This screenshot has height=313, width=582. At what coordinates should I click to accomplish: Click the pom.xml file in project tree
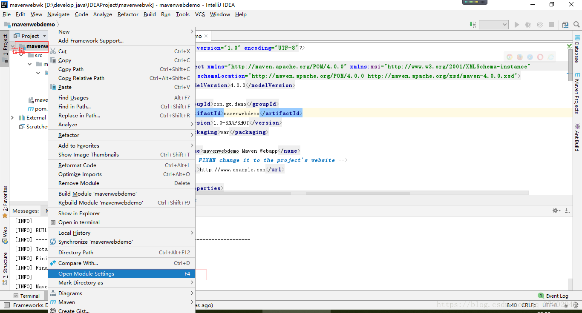[37, 109]
